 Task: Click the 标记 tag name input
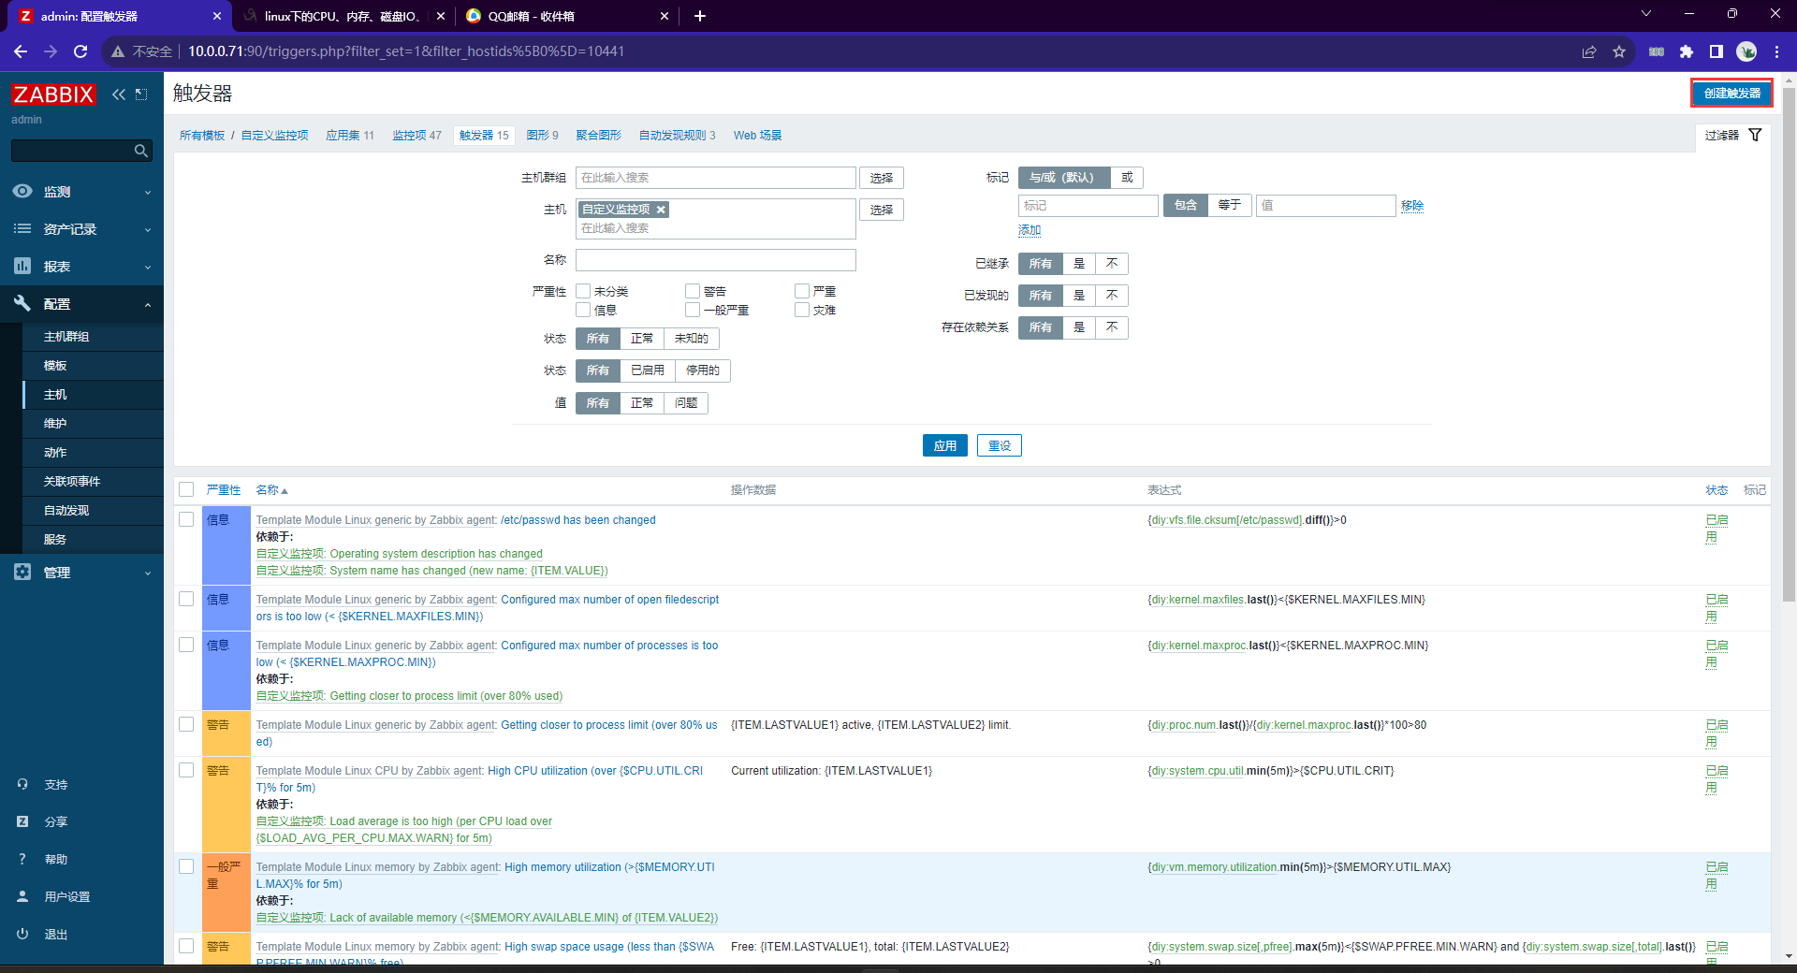tap(1088, 206)
